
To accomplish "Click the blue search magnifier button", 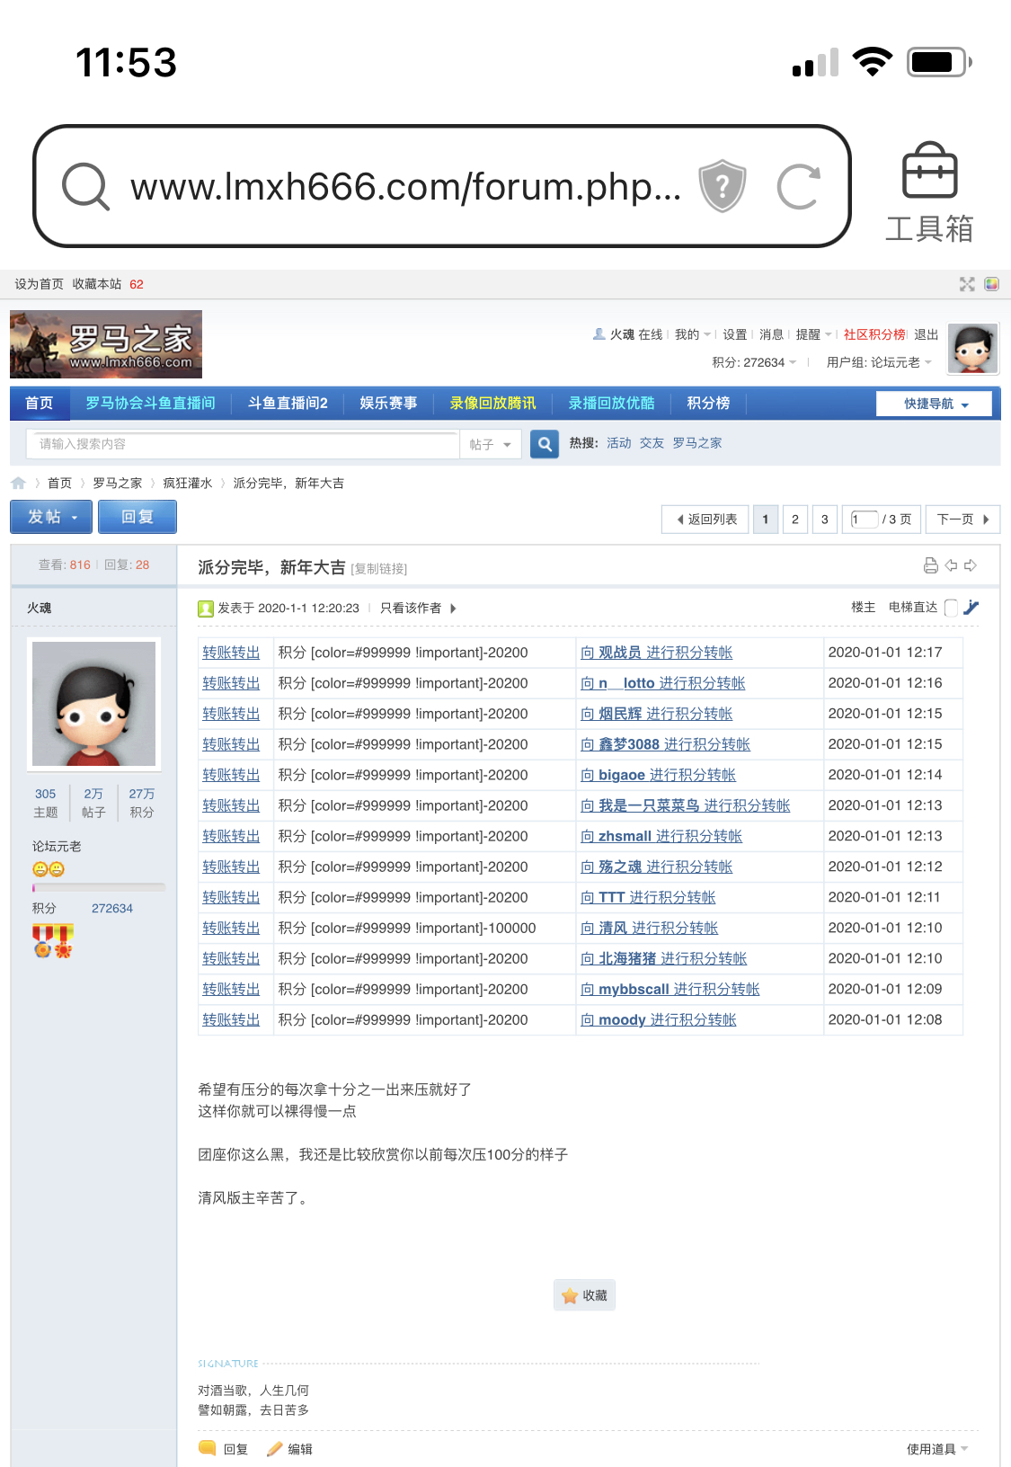I will [x=545, y=444].
